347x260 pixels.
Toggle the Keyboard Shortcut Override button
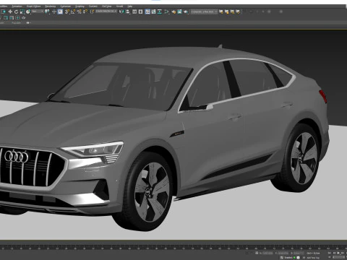coord(60,12)
